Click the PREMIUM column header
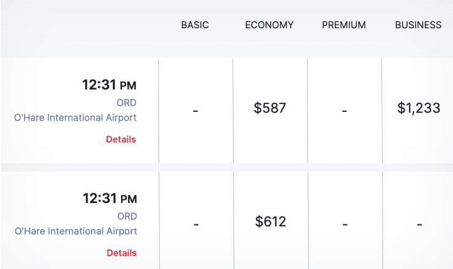 click(x=344, y=25)
